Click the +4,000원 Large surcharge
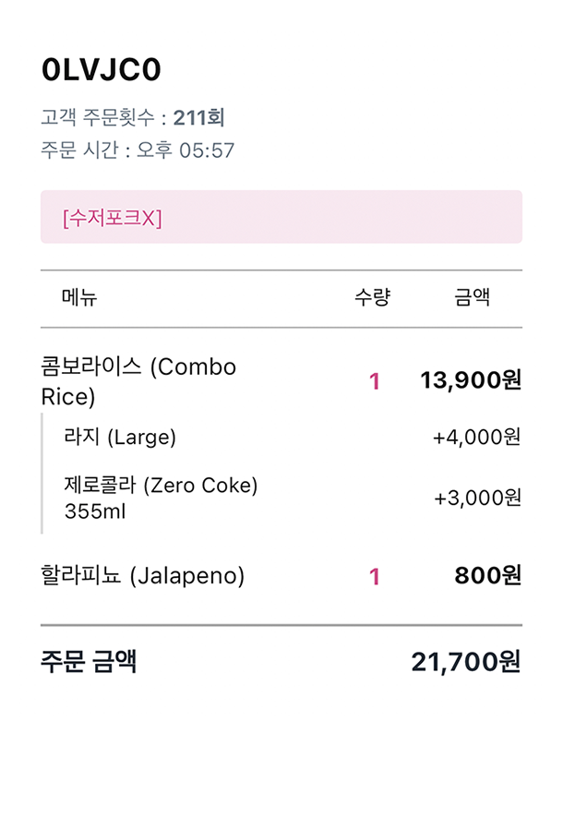The width and height of the screenshot is (563, 829). click(x=476, y=437)
